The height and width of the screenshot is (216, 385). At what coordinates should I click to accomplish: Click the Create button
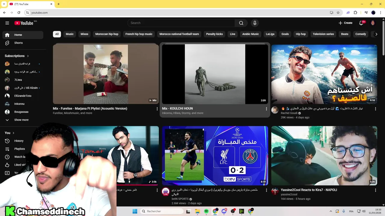[x=345, y=23]
